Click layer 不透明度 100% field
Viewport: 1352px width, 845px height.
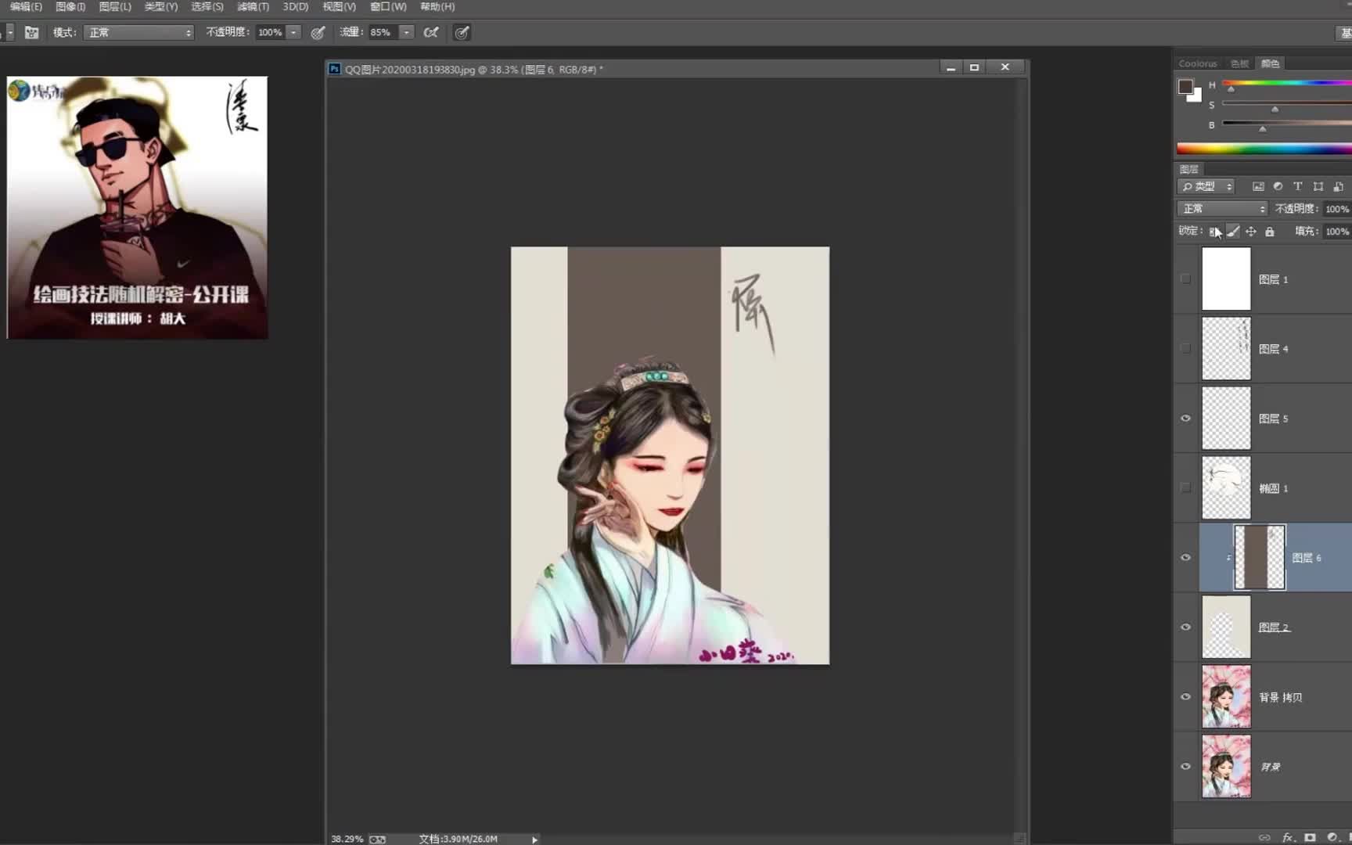coord(1336,209)
